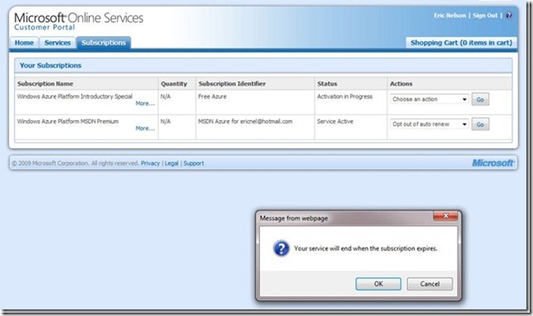The width and height of the screenshot is (533, 316).
Task: Open the Opt out of auto renew dropdown
Action: [430, 124]
